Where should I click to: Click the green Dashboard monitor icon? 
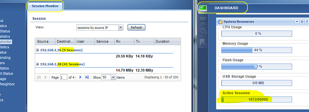[203, 8]
